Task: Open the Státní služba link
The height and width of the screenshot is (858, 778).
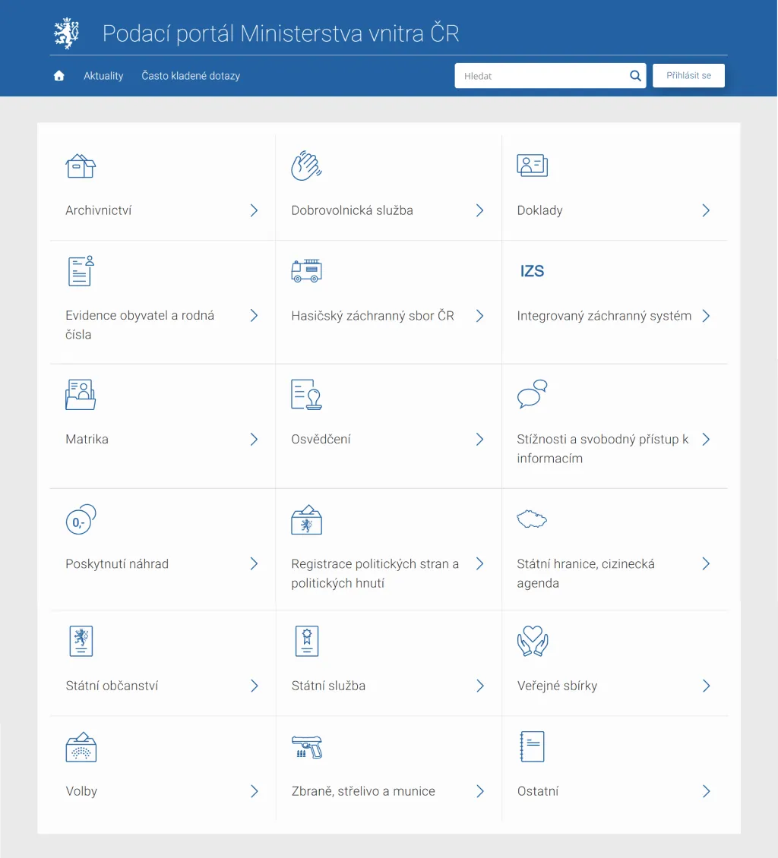Action: pos(328,686)
